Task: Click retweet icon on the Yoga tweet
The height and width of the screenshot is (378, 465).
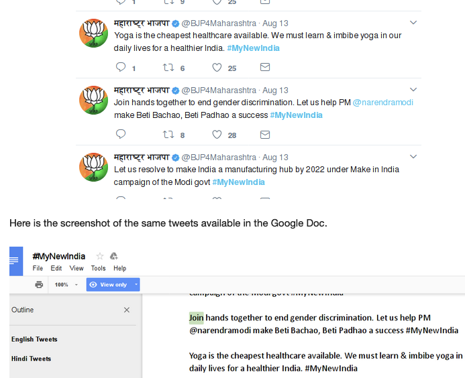Action: tap(169, 68)
